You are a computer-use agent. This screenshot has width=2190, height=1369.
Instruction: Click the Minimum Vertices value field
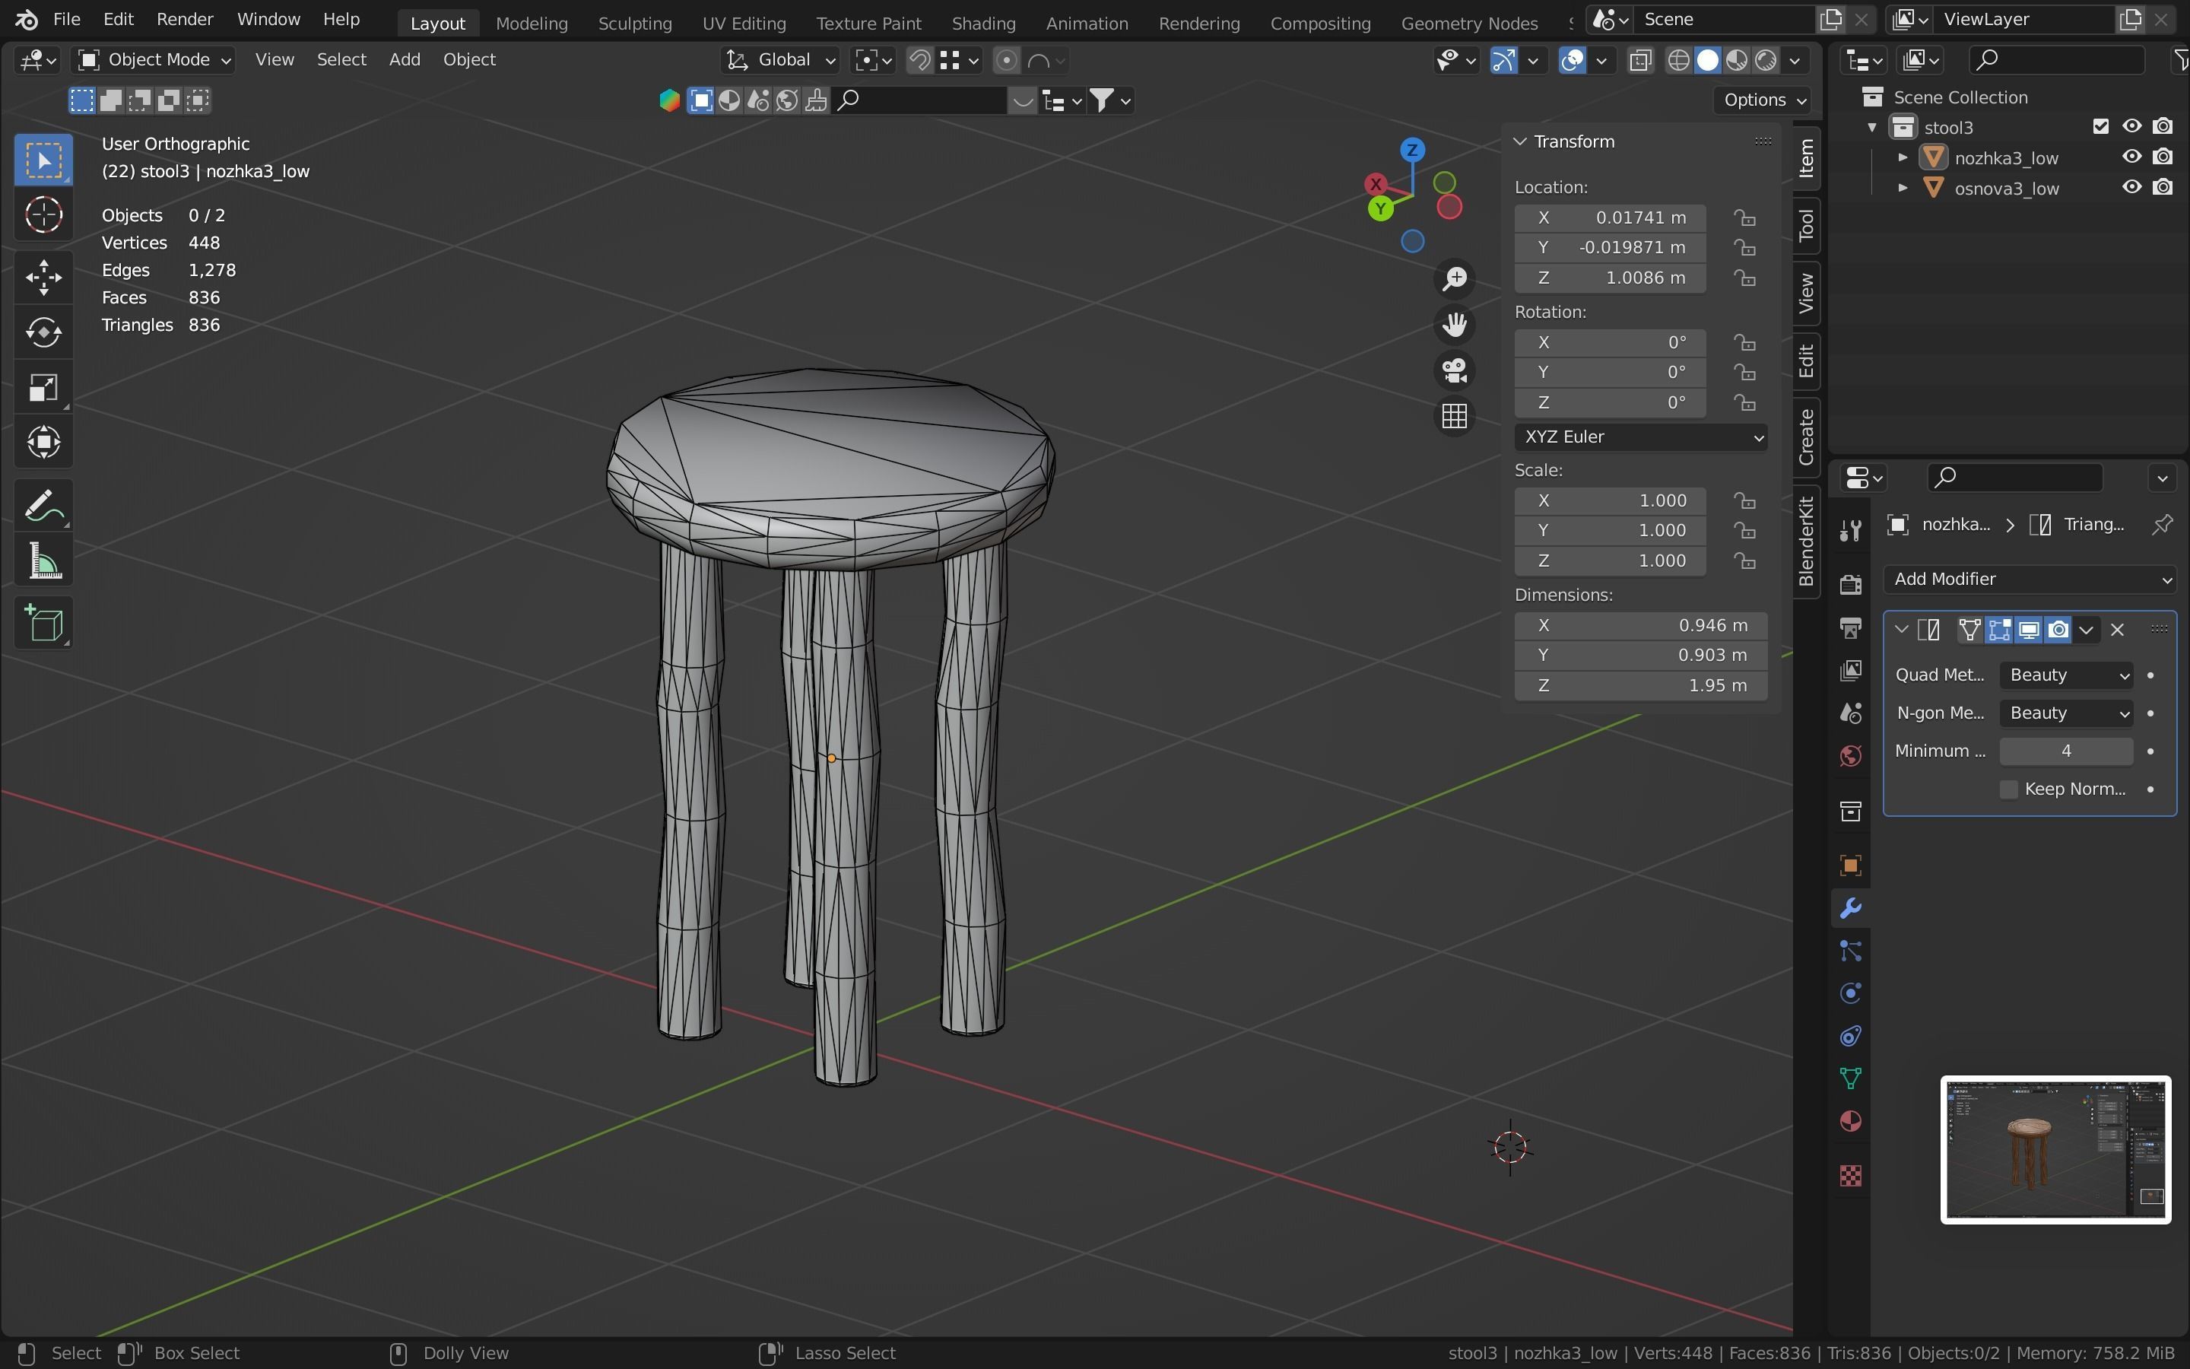[2066, 751]
